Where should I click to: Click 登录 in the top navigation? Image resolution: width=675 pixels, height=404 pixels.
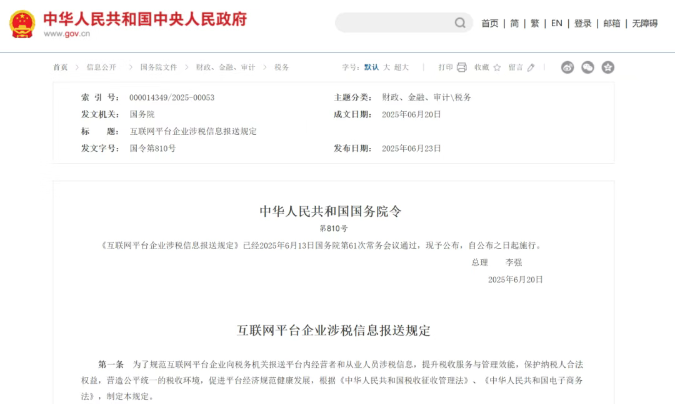pyautogui.click(x=583, y=23)
